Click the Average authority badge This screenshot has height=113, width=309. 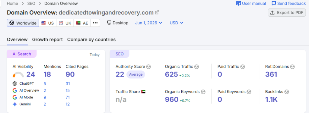point(135,75)
